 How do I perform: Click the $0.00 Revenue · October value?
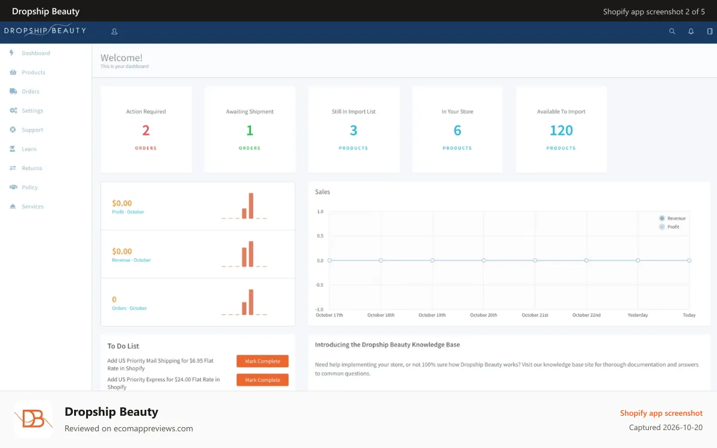pyautogui.click(x=122, y=251)
